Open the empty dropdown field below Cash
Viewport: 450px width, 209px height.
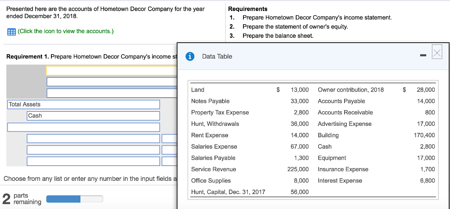83,127
